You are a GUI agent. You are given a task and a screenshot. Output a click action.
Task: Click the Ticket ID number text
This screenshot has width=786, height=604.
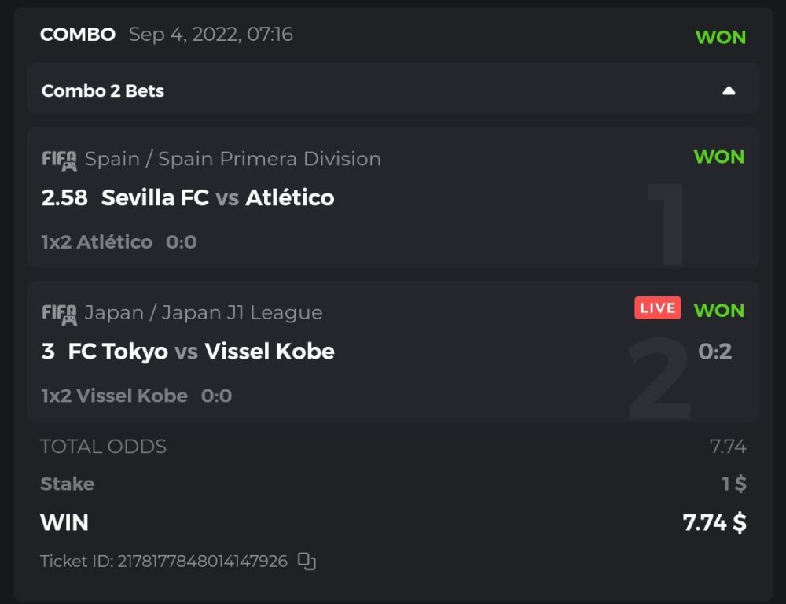click(202, 562)
